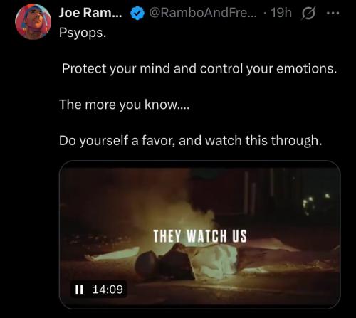356x318 pixels.
Task: Open the 19h timestamp permalink
Action: click(281, 13)
